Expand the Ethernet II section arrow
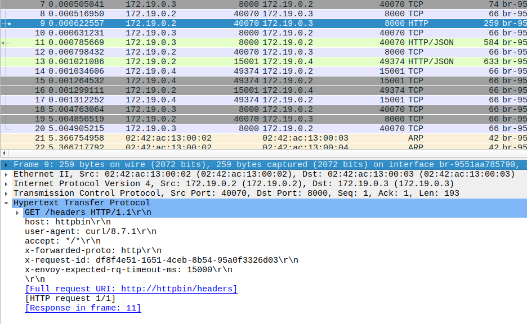The image size is (527, 324). (x=6, y=174)
